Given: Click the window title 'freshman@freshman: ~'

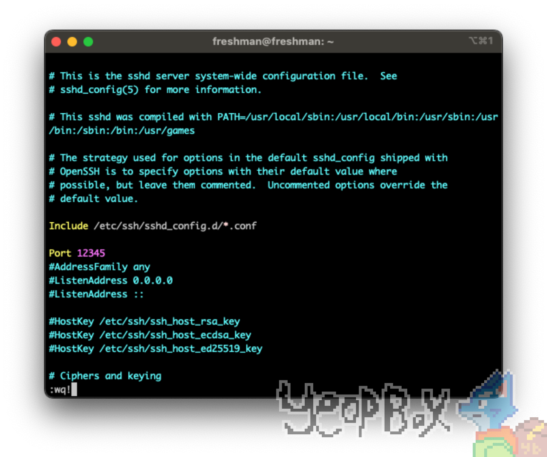Looking at the screenshot, I should pos(273,41).
